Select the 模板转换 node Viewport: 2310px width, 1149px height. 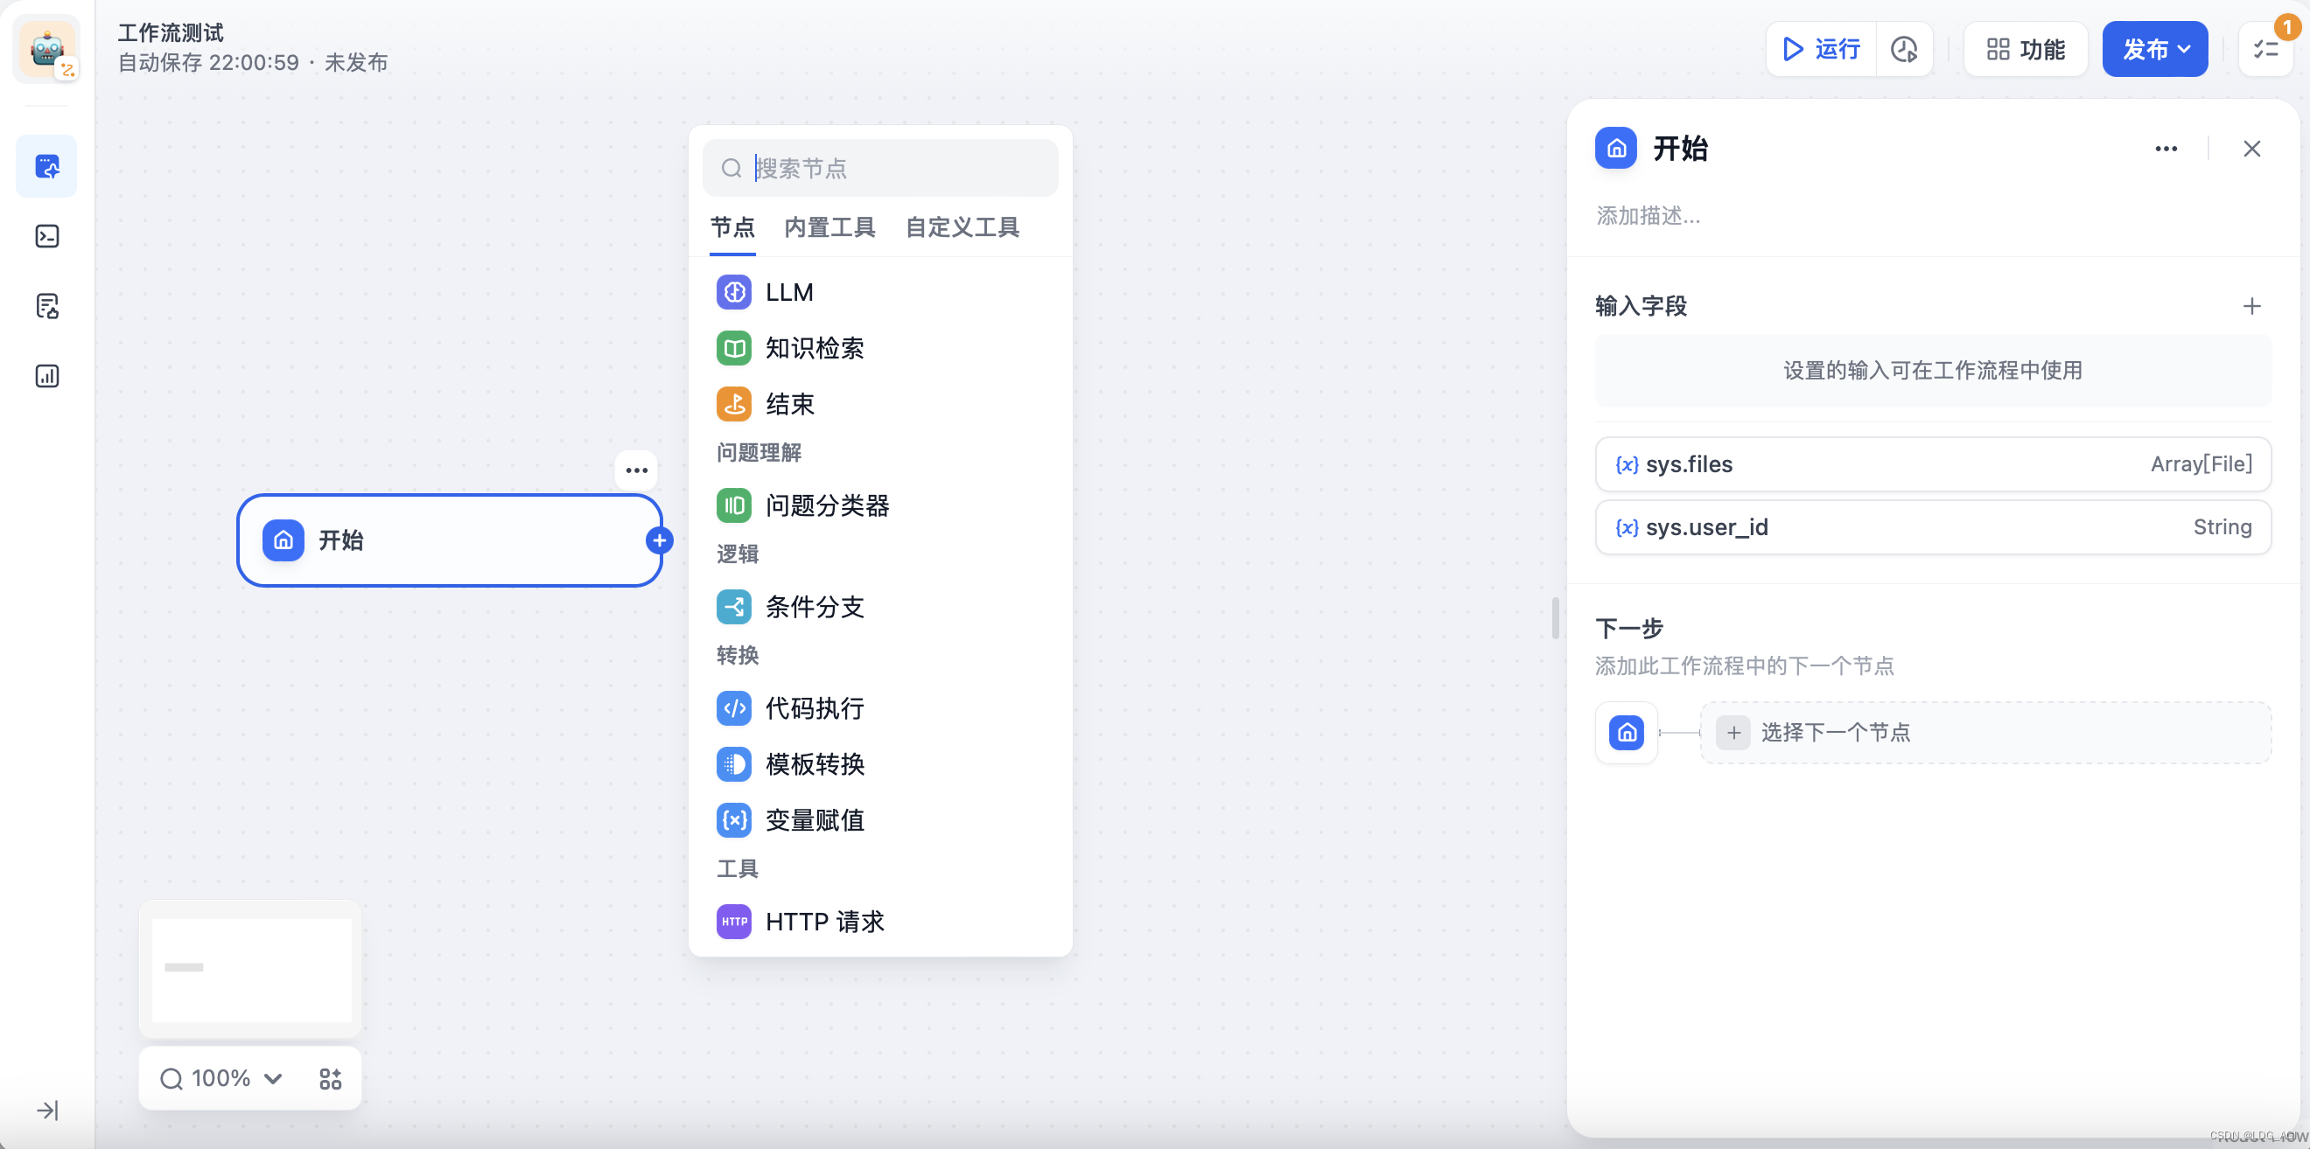(815, 763)
